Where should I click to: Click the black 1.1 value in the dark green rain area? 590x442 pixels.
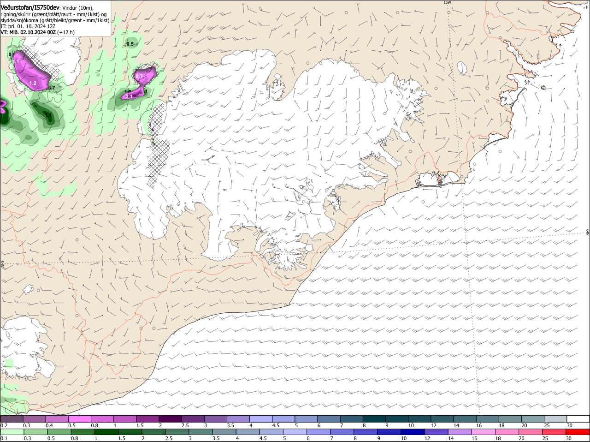(x=48, y=114)
